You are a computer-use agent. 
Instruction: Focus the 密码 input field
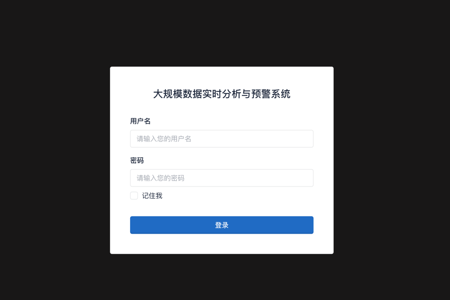click(221, 178)
